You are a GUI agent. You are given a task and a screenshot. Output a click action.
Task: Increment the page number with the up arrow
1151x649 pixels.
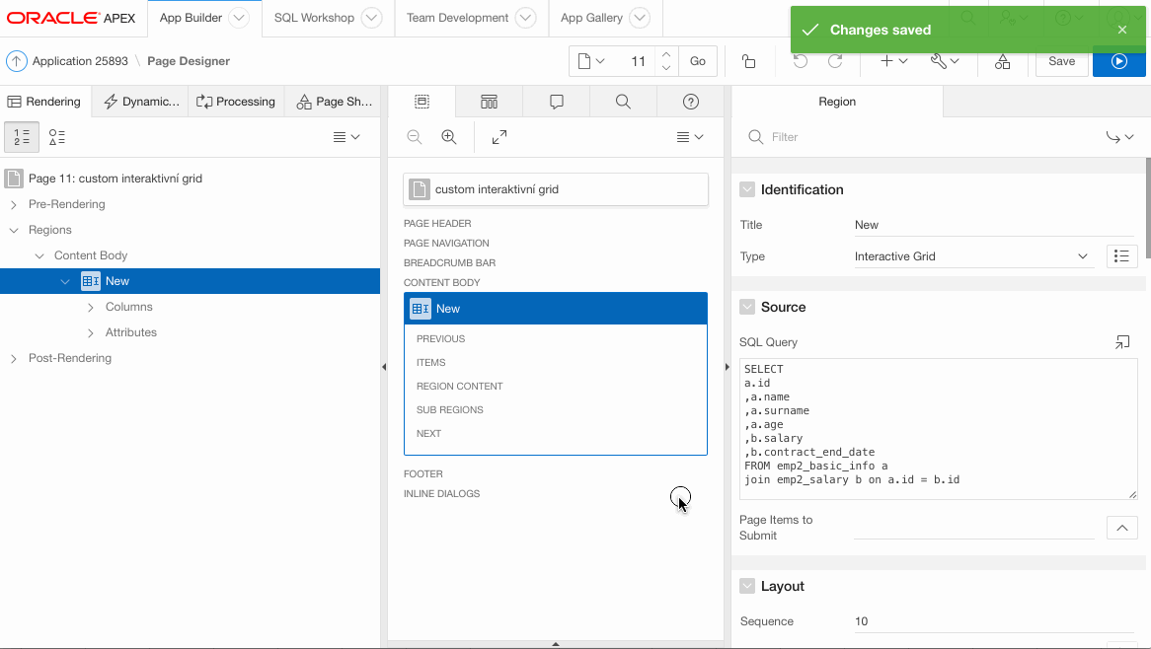point(666,54)
